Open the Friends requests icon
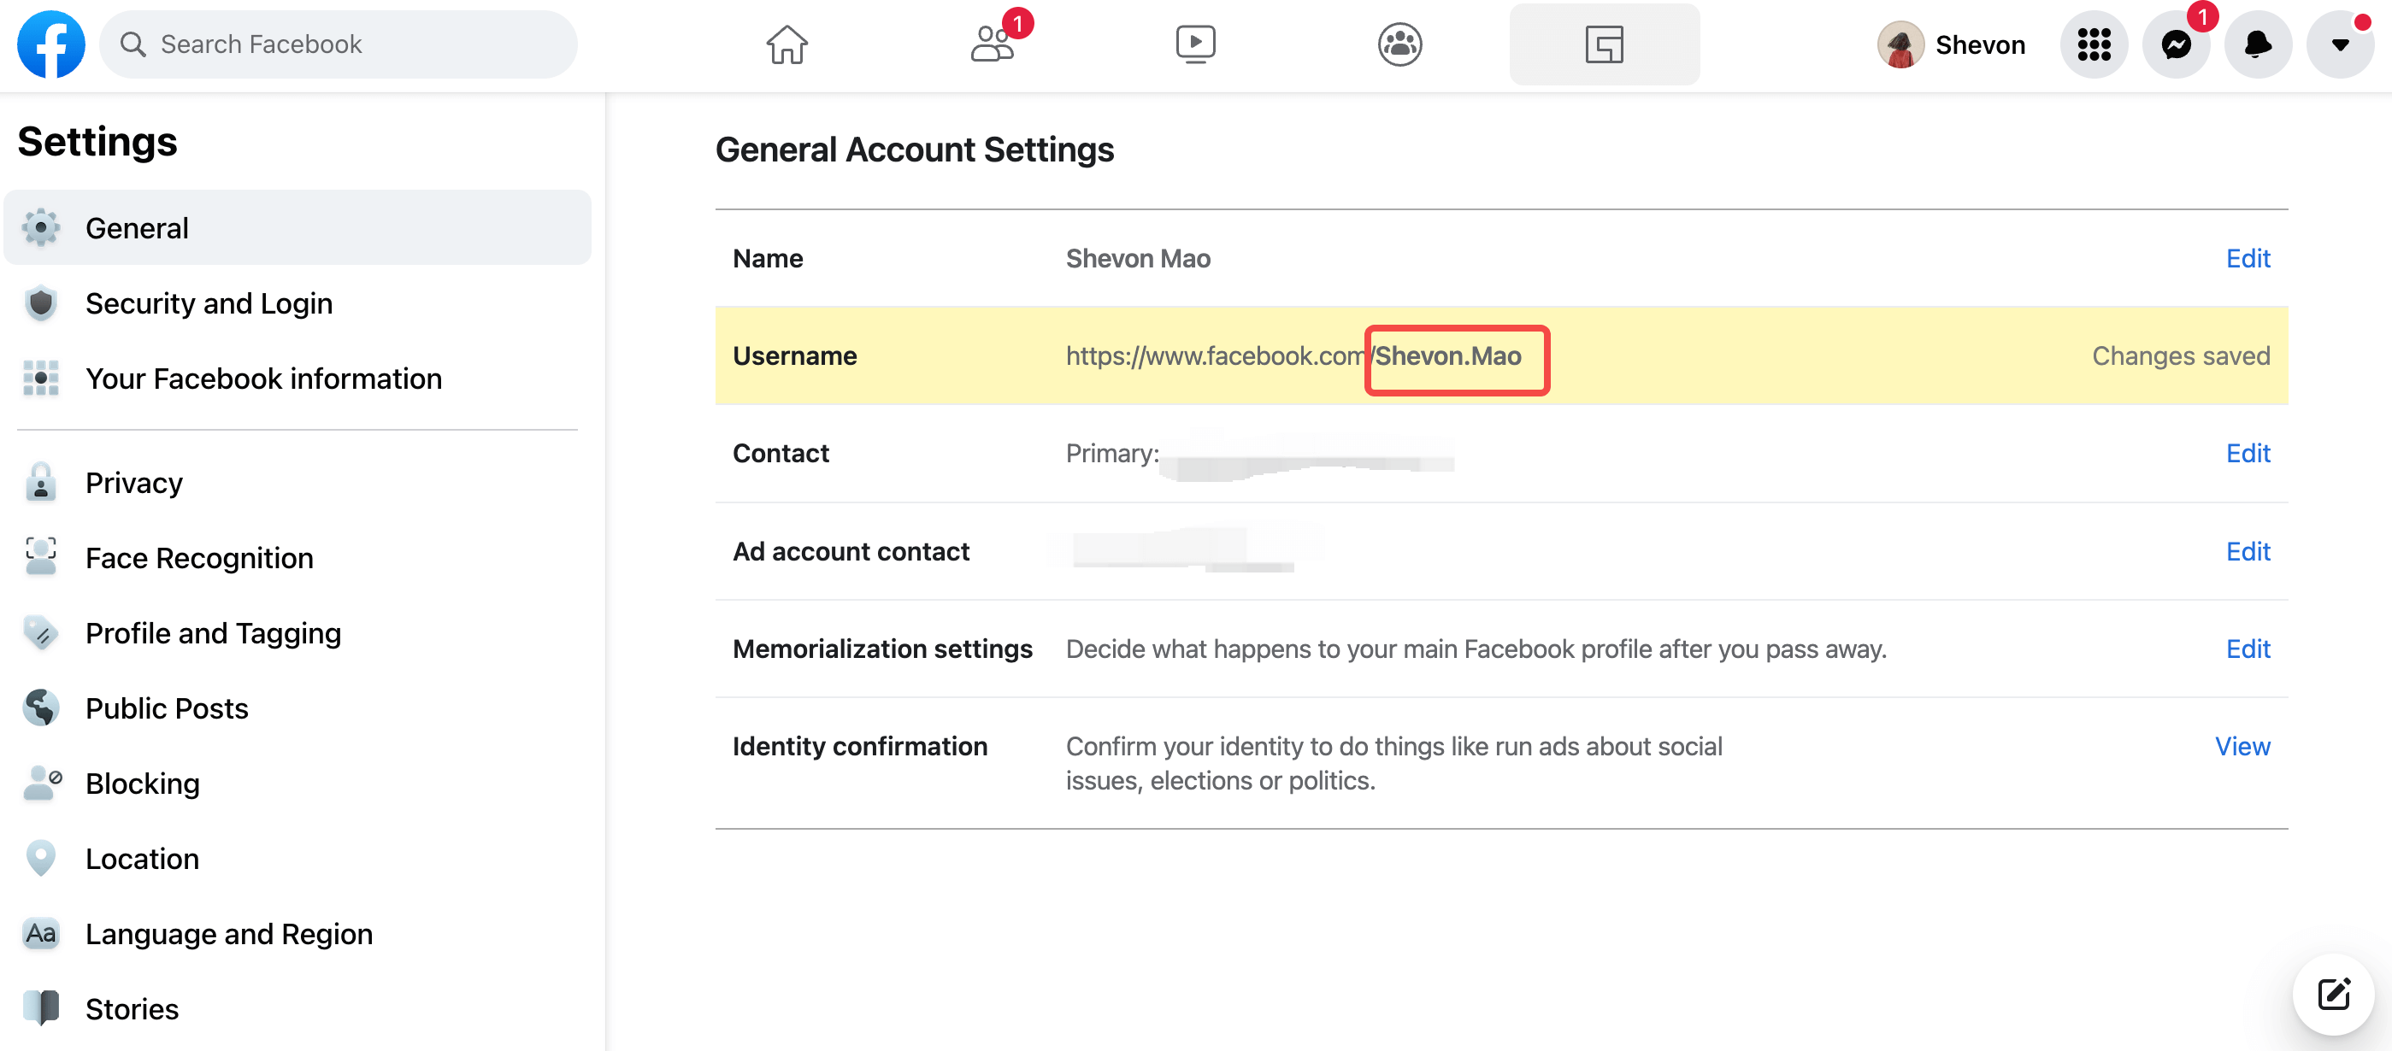This screenshot has height=1051, width=2392. coord(992,44)
